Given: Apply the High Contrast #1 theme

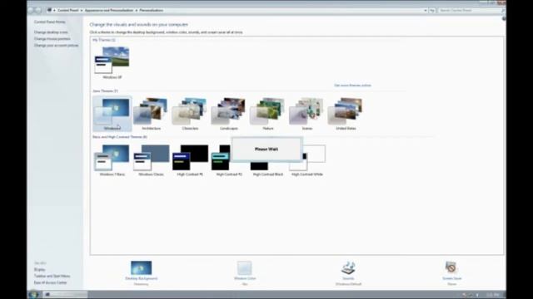Looking at the screenshot, I should (x=190, y=160).
